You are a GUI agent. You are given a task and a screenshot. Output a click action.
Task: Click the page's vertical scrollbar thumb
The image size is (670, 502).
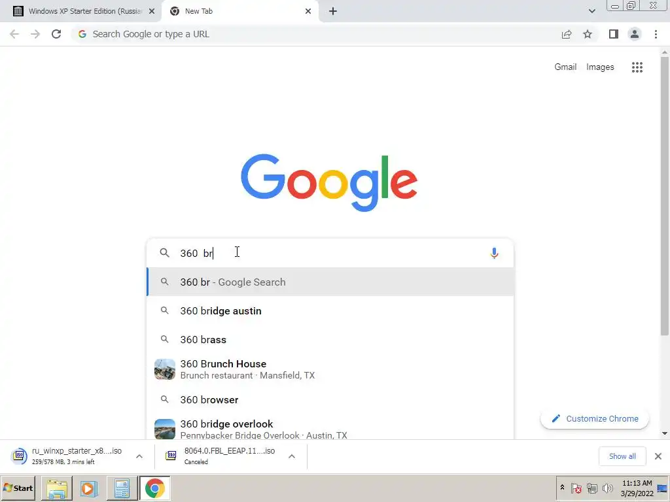click(664, 196)
